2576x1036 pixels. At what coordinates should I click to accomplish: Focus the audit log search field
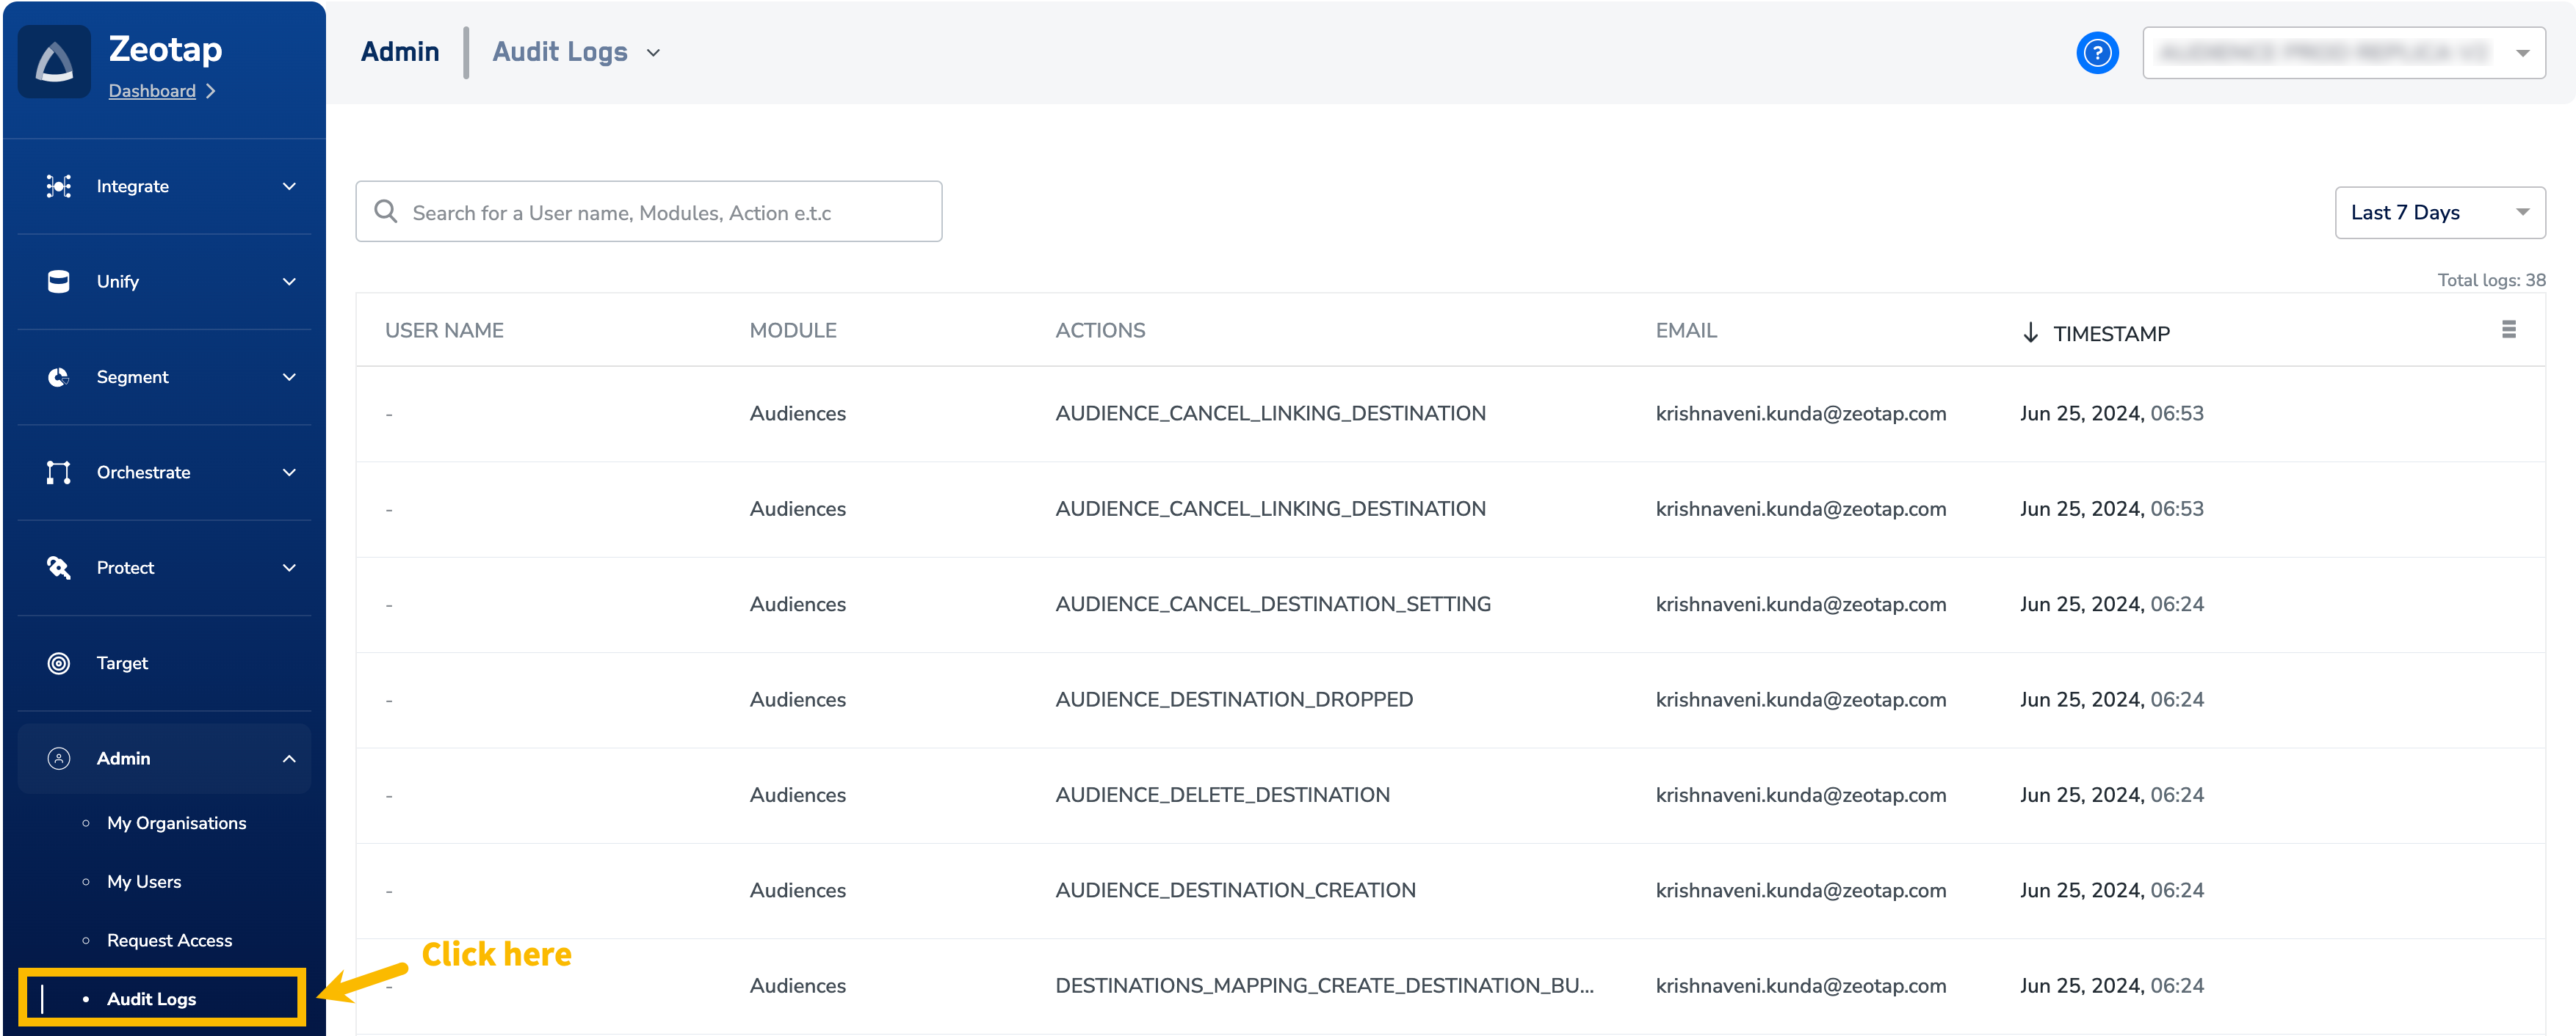648,211
